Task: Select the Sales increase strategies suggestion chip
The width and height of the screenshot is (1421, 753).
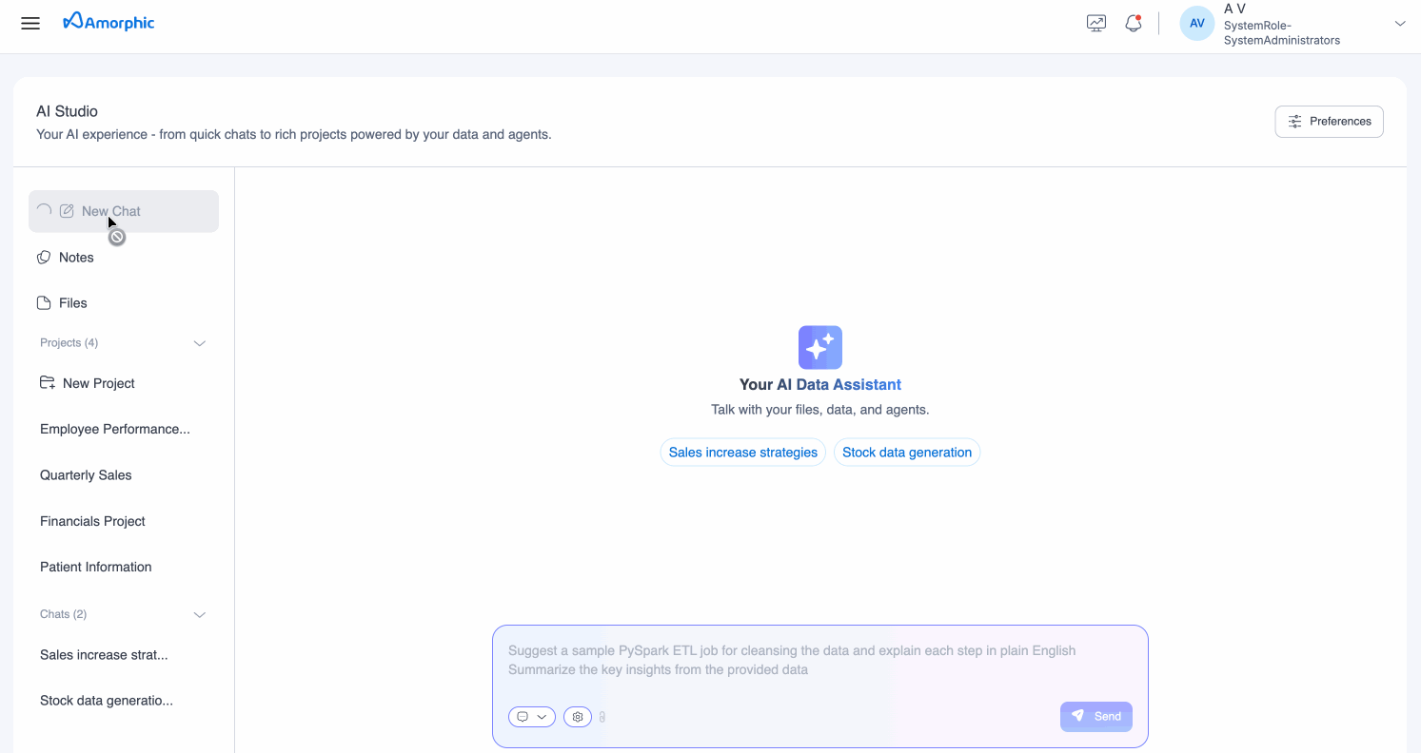Action: pyautogui.click(x=742, y=452)
